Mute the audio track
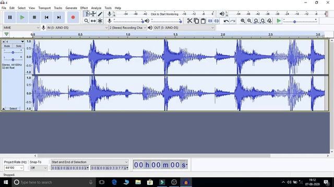The image size is (334, 187). (x=7, y=46)
